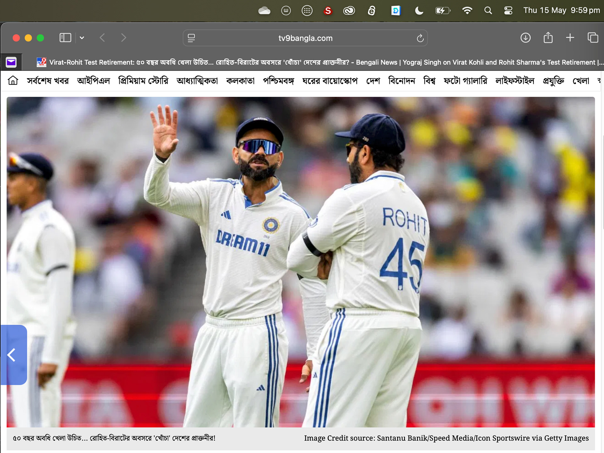604x453 pixels.
Task: Show tab overview icon
Action: 593,38
